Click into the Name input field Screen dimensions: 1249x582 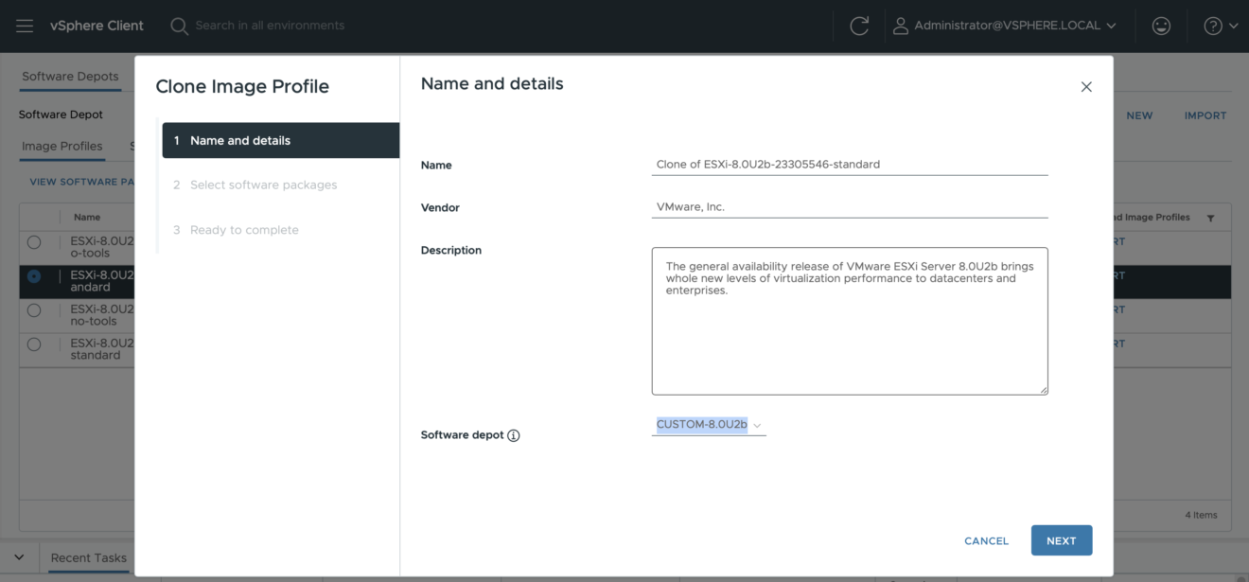point(849,164)
